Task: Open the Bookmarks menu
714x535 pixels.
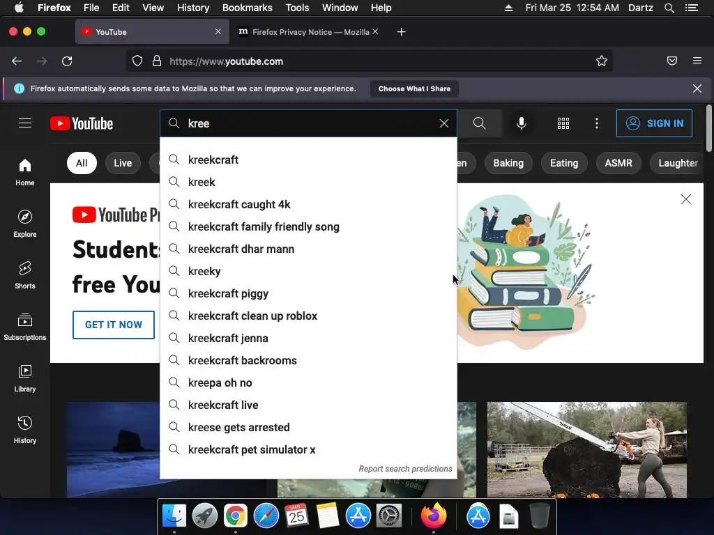Action: [x=248, y=8]
